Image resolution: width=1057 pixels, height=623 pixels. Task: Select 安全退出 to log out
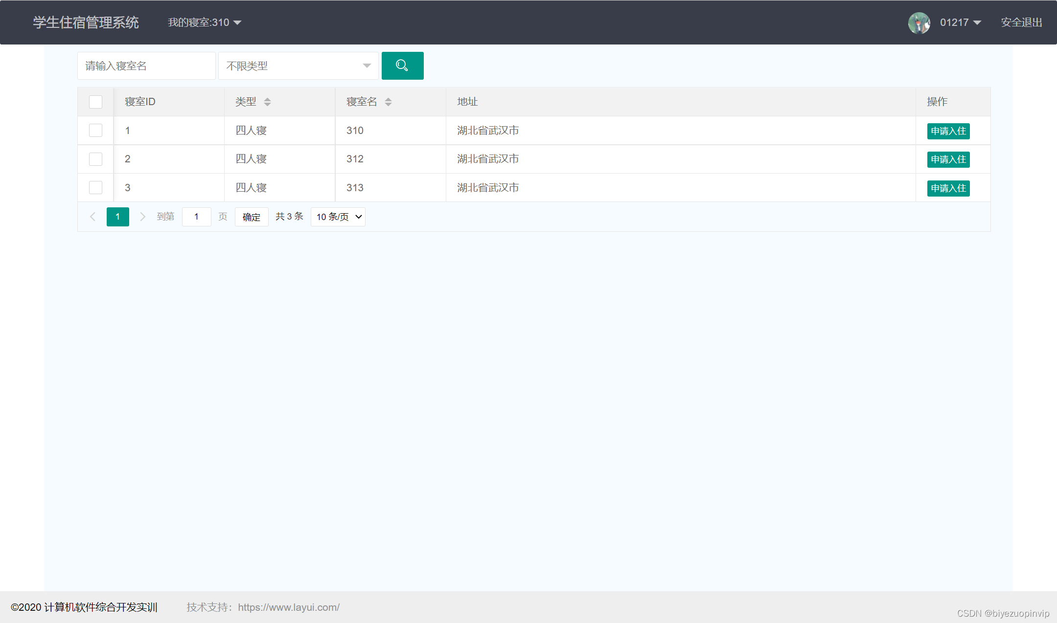[1021, 22]
